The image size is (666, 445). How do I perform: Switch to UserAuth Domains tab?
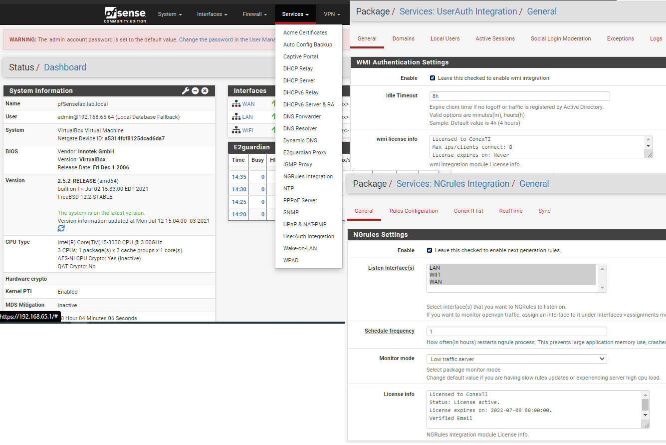pyautogui.click(x=403, y=38)
